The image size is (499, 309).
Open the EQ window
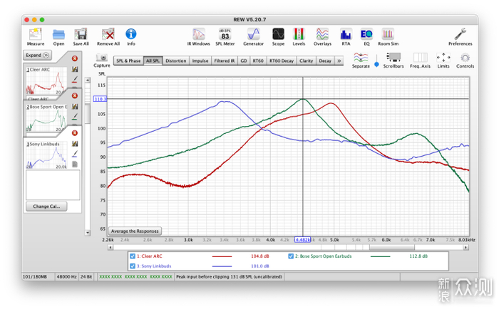[366, 33]
